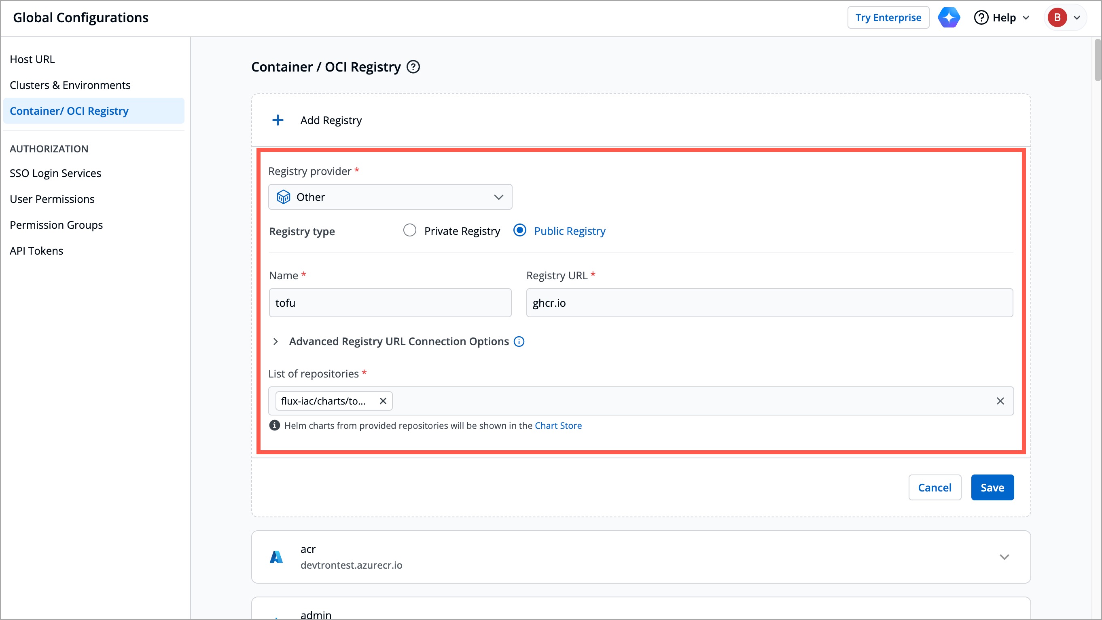The image size is (1102, 620).
Task: Clear all repositories using the field's X icon
Action: coord(1000,401)
